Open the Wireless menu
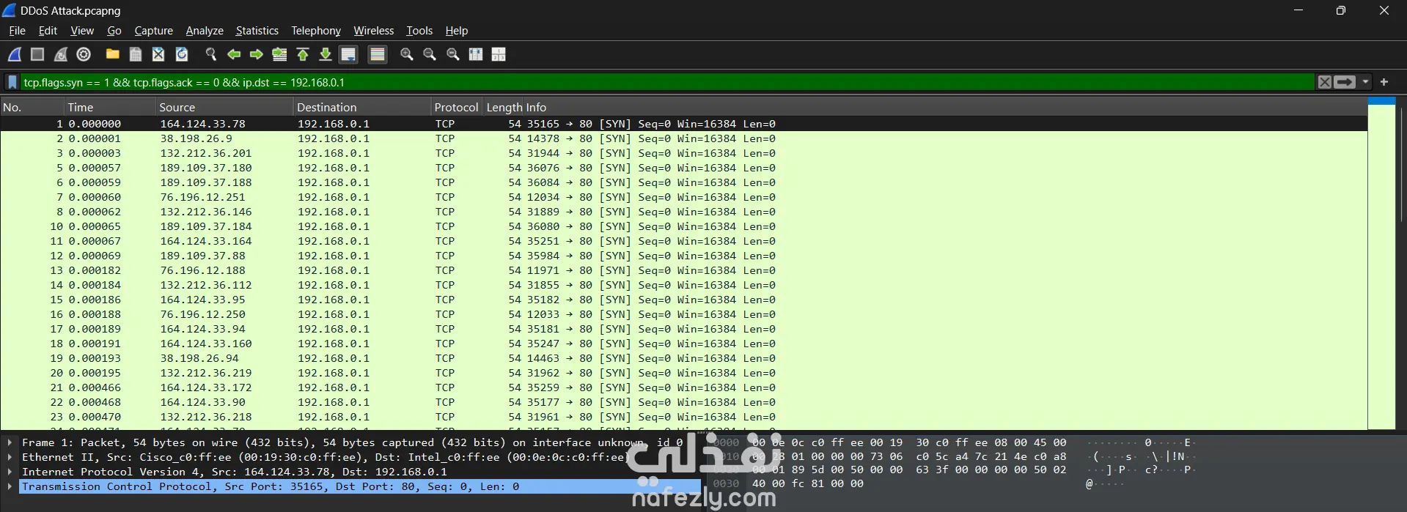Viewport: 1407px width, 512px height. coord(374,31)
